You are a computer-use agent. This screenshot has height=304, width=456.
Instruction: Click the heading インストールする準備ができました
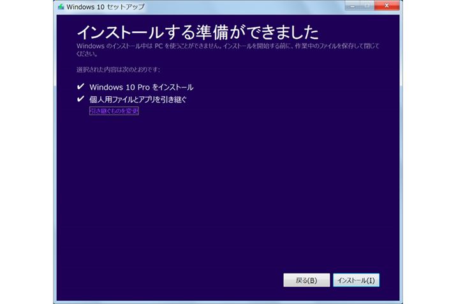198,32
